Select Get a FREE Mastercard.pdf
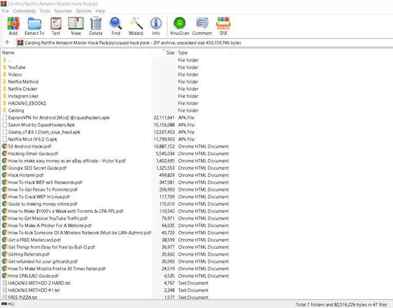This screenshot has height=308, width=393. pos(34,240)
